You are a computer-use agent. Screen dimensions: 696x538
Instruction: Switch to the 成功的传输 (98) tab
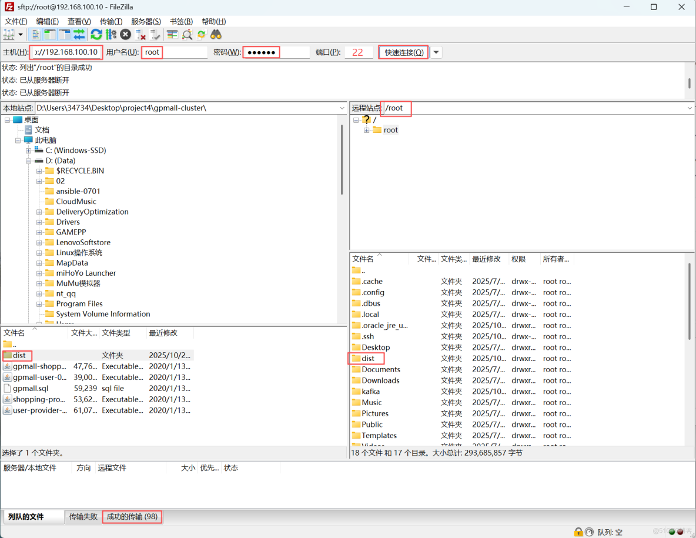[132, 516]
